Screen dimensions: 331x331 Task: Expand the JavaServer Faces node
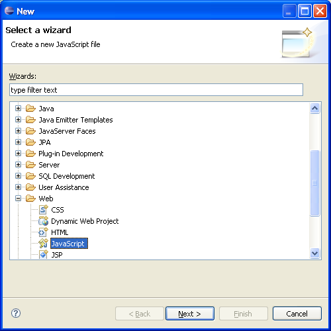[x=19, y=131]
